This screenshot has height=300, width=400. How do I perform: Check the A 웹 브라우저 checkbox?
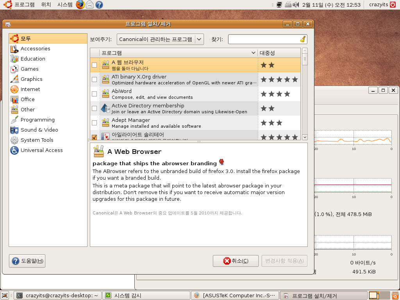click(95, 65)
